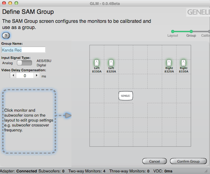Click the window resize grip corner

(x=206, y=171)
